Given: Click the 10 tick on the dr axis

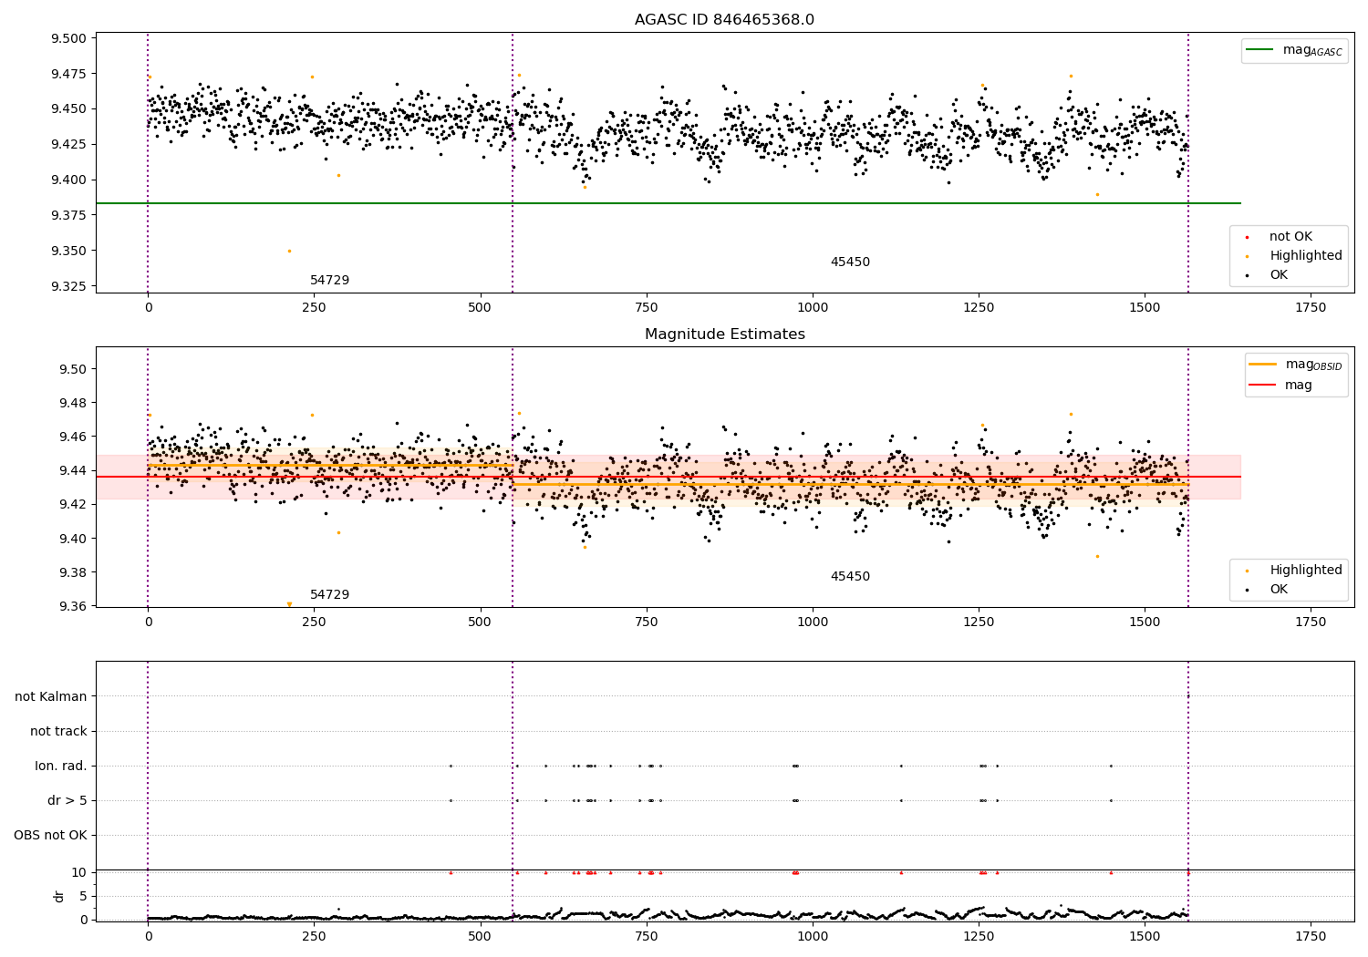Looking at the screenshot, I should pyautogui.click(x=79, y=872).
